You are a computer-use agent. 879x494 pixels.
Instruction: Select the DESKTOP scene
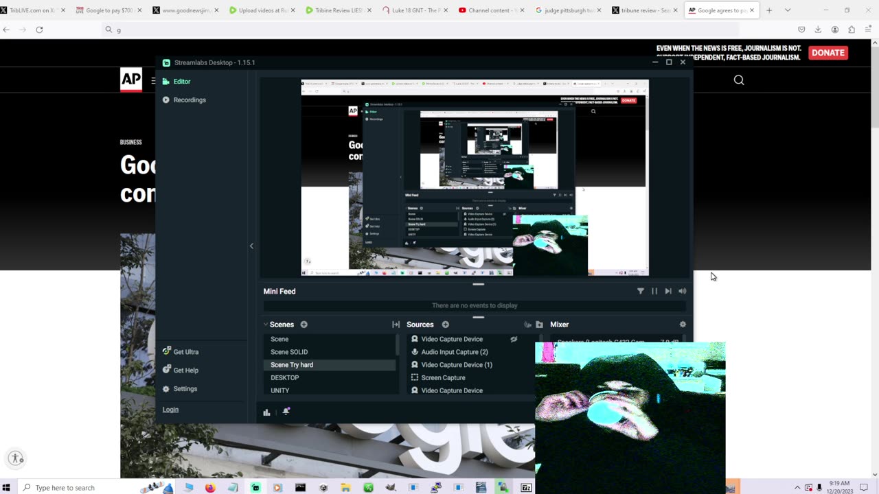(284, 377)
